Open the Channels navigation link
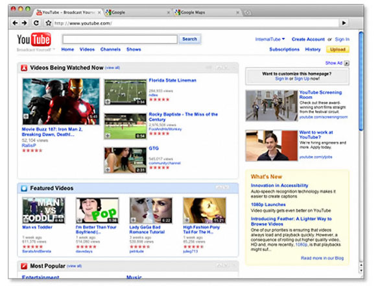Image resolution: width=380 pixels, height=286 pixels. [110, 49]
